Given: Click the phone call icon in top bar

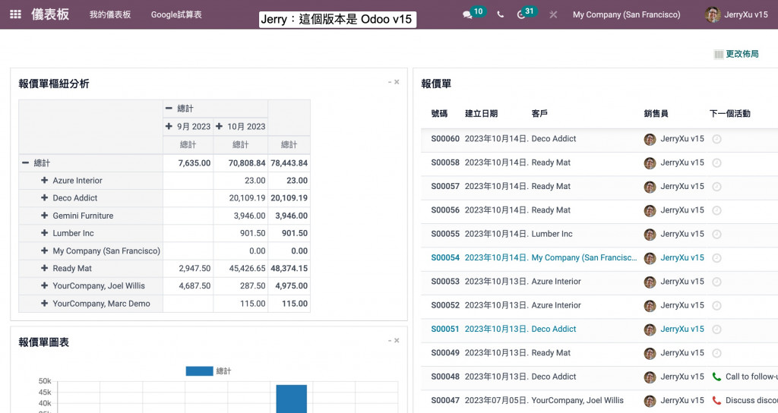Looking at the screenshot, I should (x=500, y=15).
